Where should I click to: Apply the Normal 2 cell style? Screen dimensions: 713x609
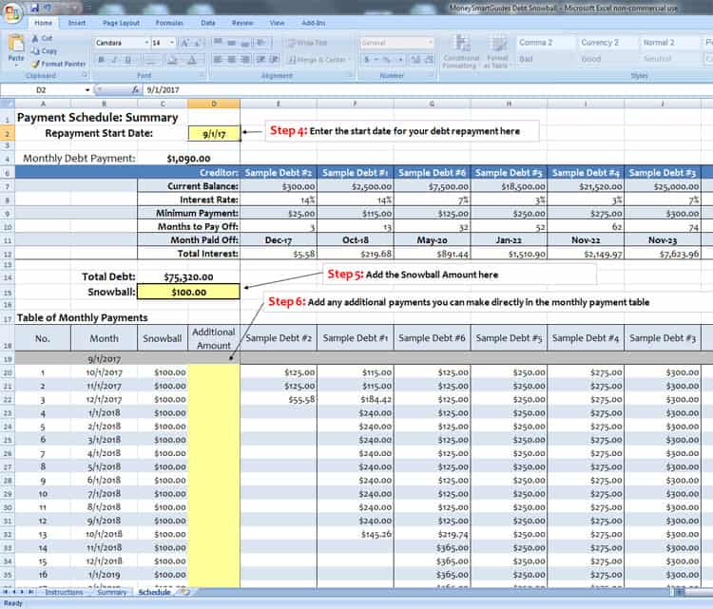tap(669, 42)
